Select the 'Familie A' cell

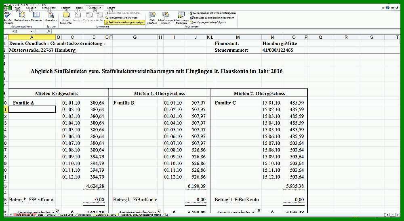[x=32, y=103]
